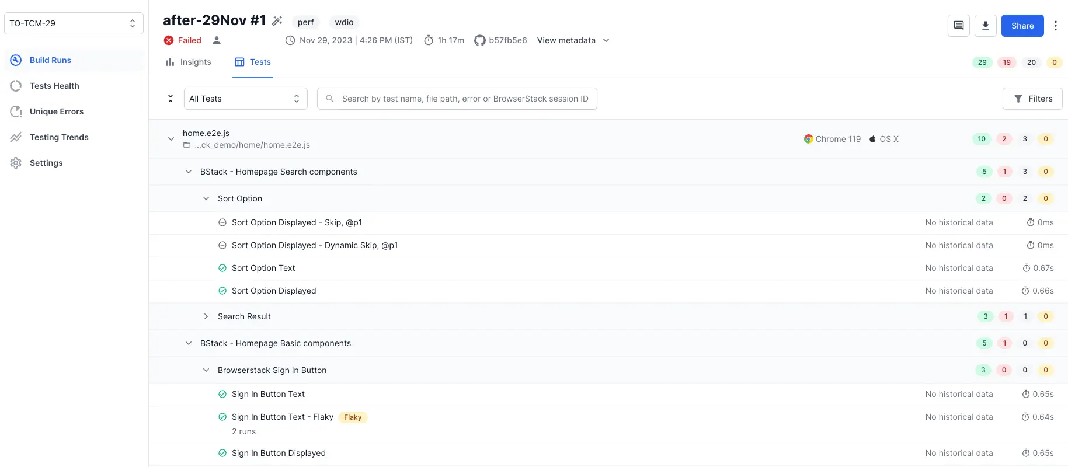Click the GitHub commit b57fb5e6 icon
This screenshot has width=1068, height=467.
[x=479, y=40]
